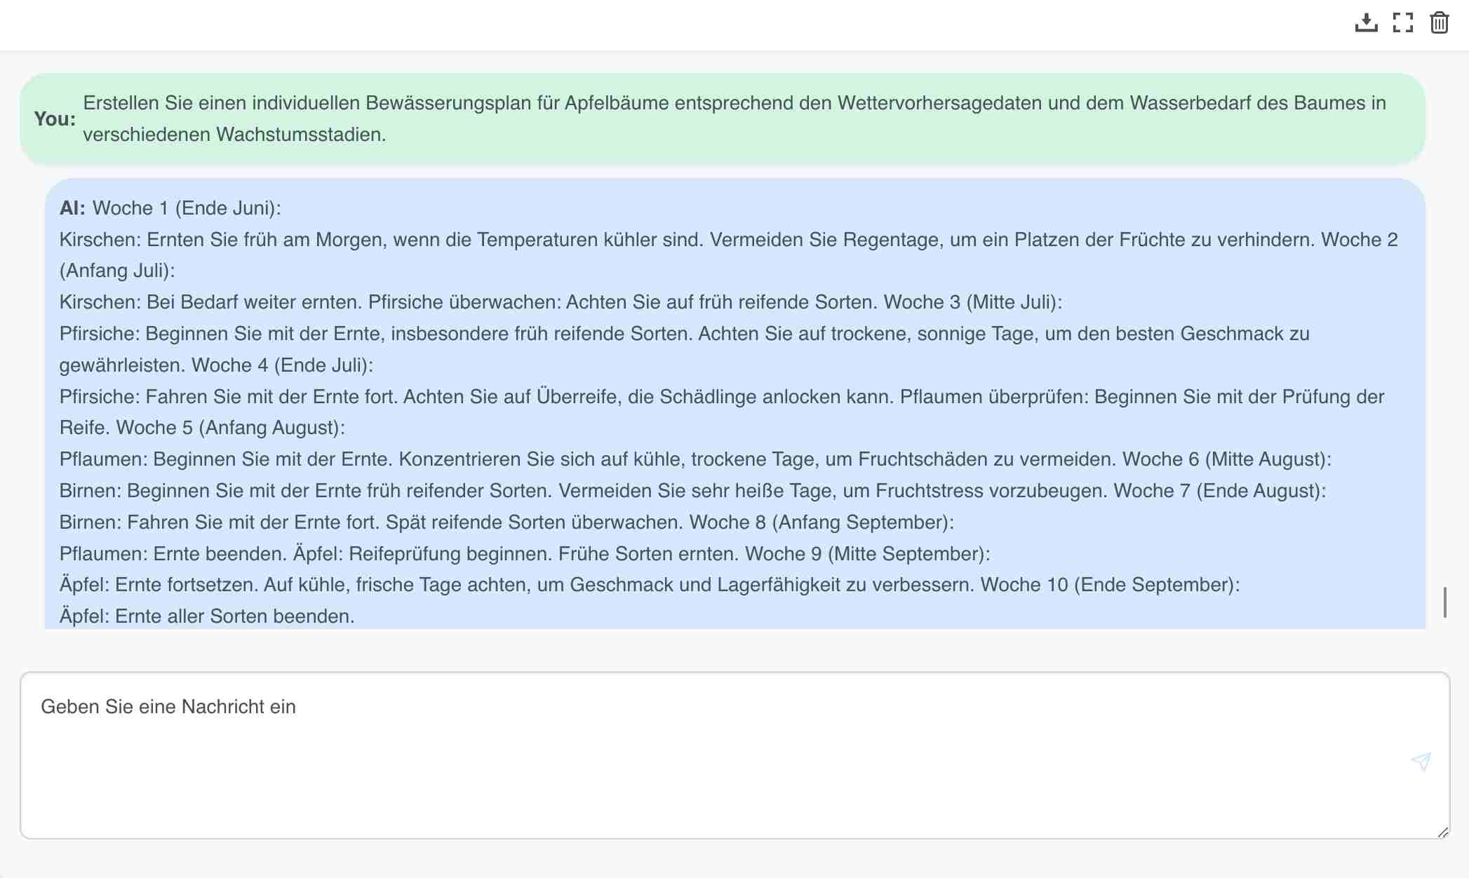Click 'Pflaumen: Ernte beenden.' text
The width and height of the screenshot is (1469, 878).
[x=173, y=554]
